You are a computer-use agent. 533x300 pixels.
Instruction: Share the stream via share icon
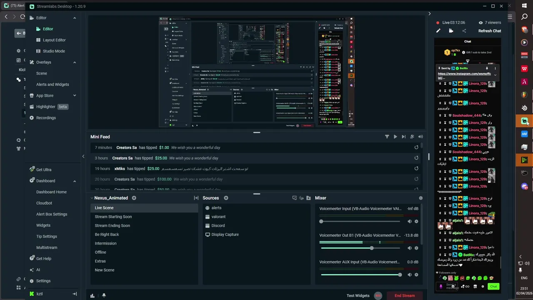click(x=464, y=31)
